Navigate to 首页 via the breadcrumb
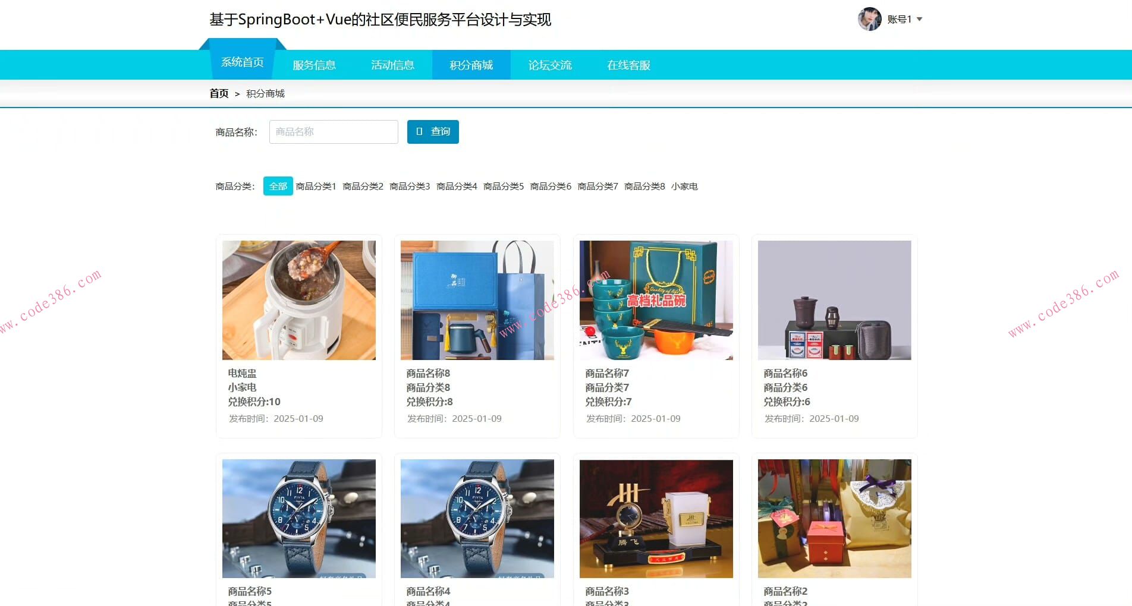Image resolution: width=1132 pixels, height=606 pixels. tap(219, 93)
